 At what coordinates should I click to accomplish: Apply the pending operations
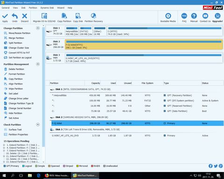click(5, 18)
